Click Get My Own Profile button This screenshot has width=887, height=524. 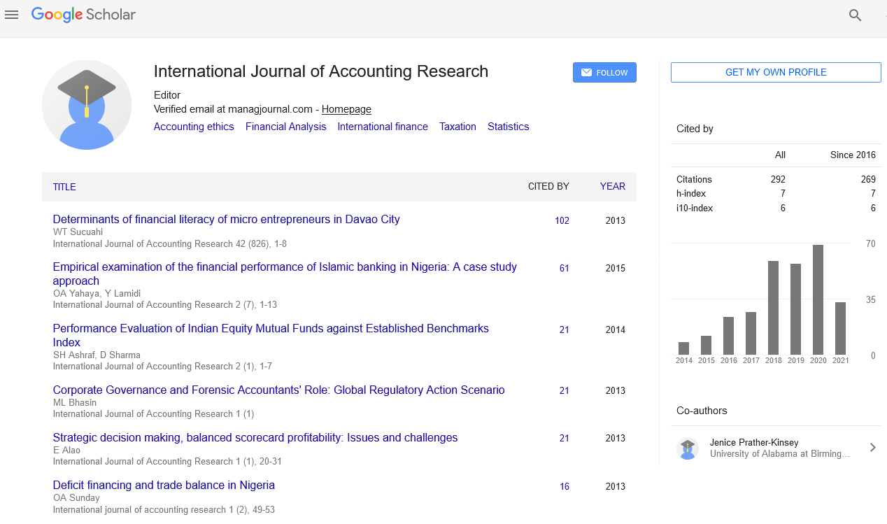775,73
